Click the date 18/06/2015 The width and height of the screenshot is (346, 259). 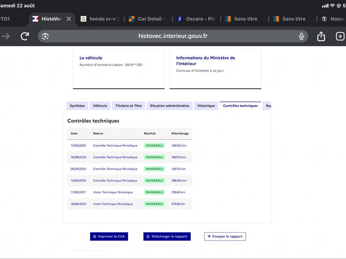[78, 204]
